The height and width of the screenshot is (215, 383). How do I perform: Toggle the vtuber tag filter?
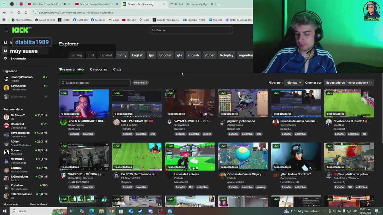tap(209, 55)
